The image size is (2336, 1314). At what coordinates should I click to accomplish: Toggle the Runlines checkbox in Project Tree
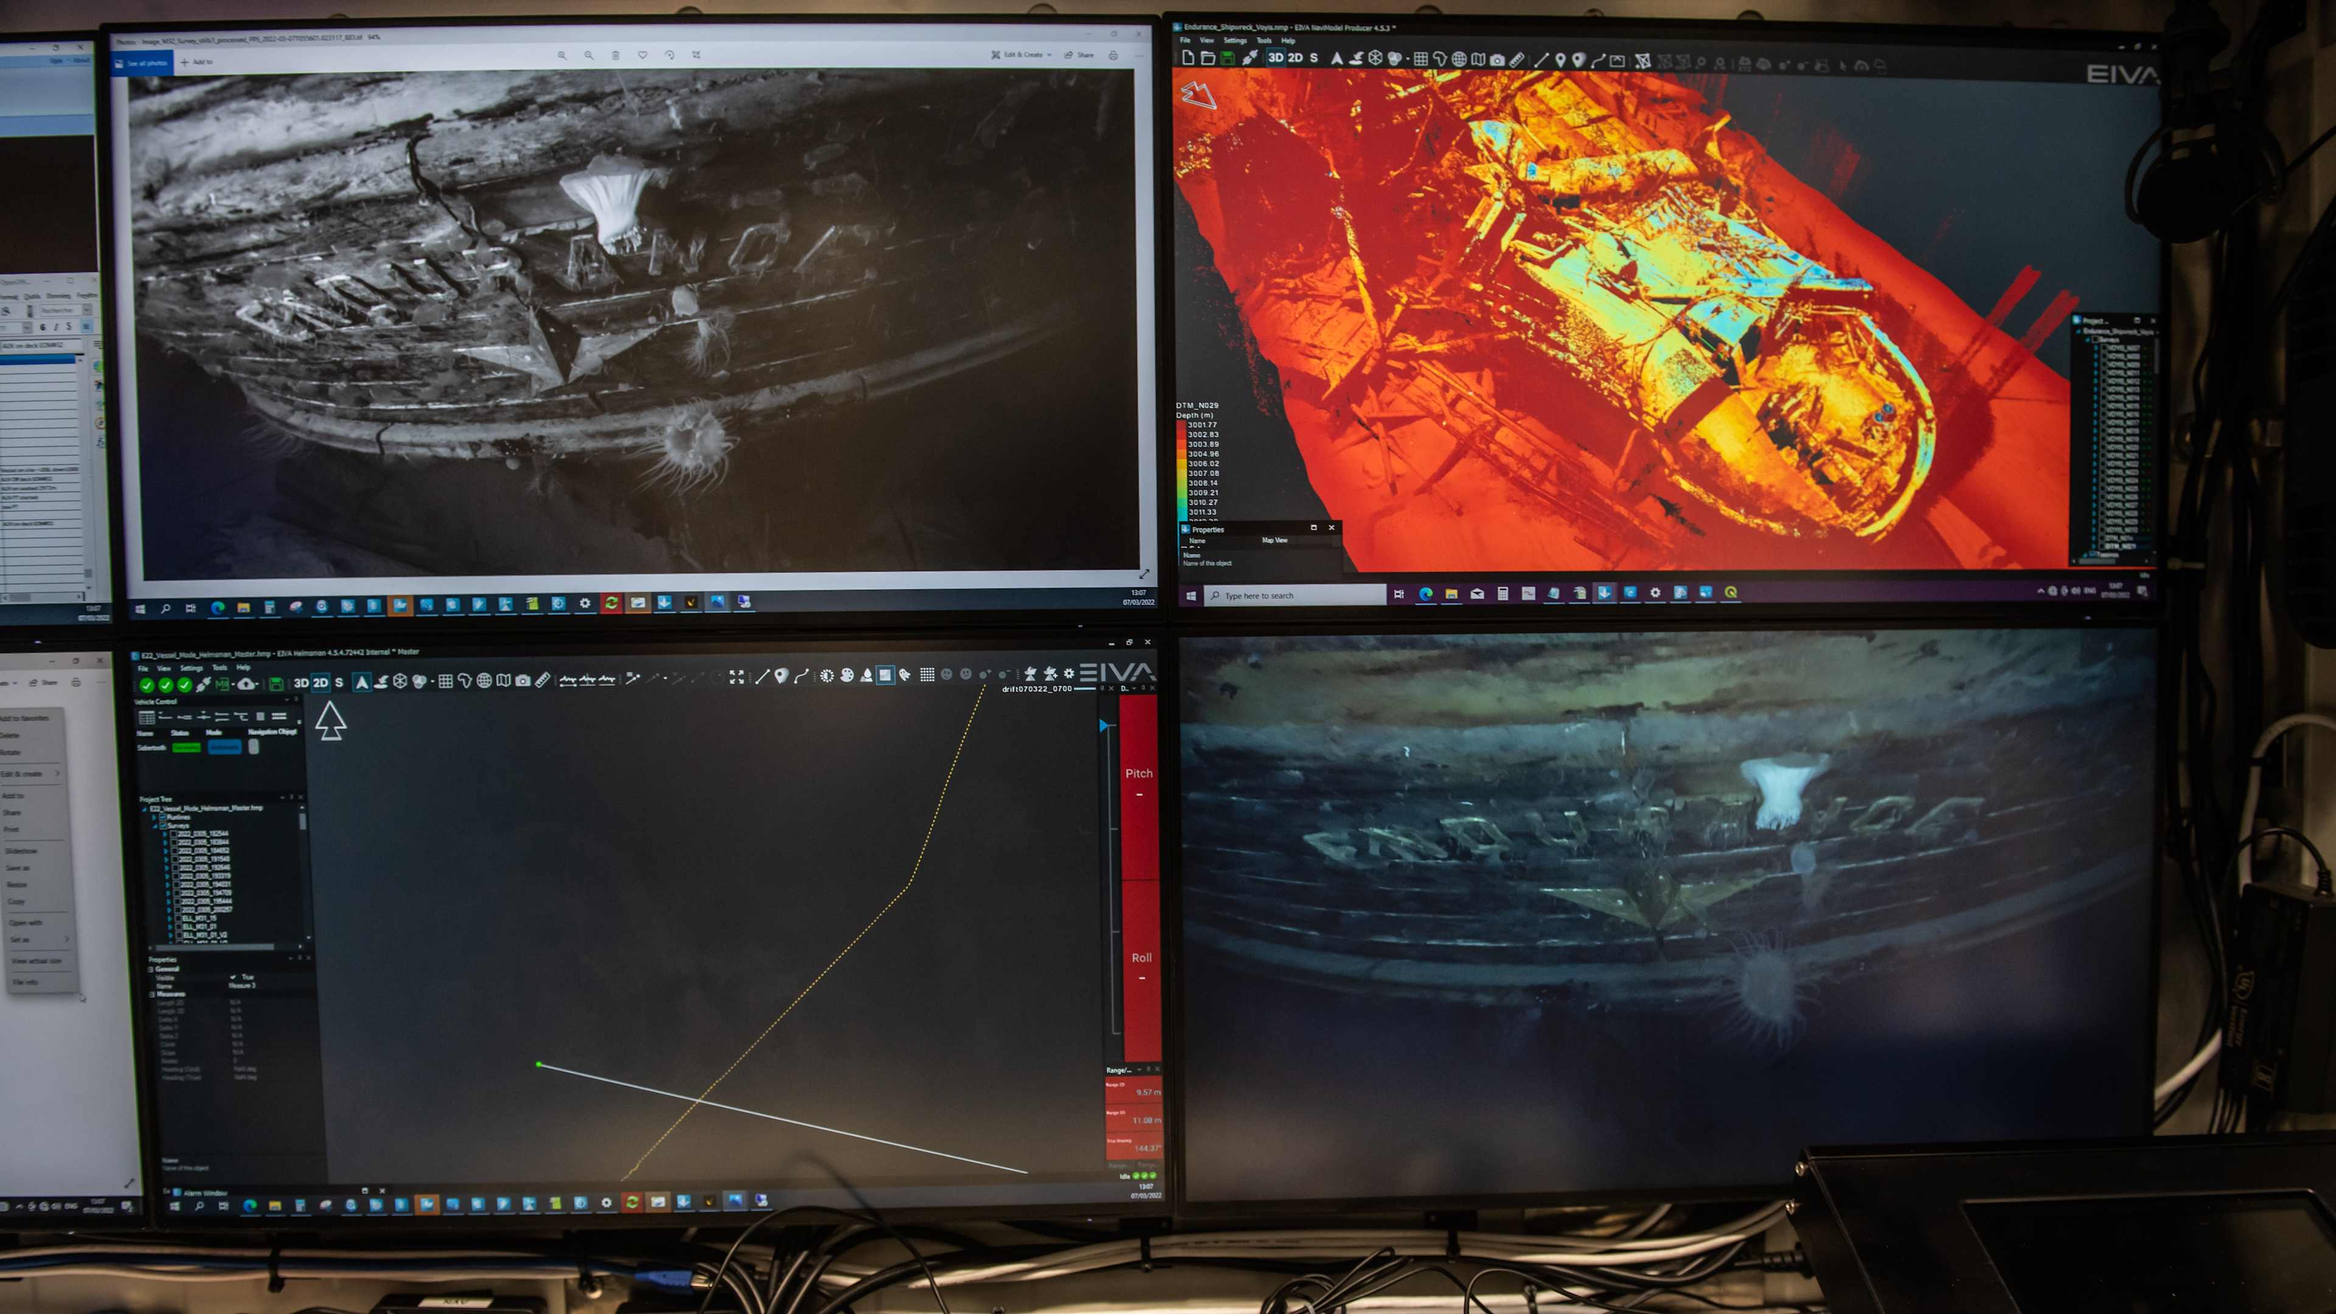point(163,817)
